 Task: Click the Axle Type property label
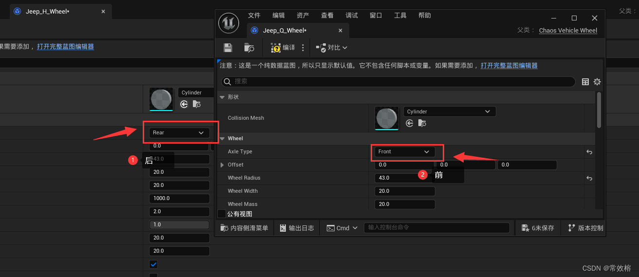point(240,152)
